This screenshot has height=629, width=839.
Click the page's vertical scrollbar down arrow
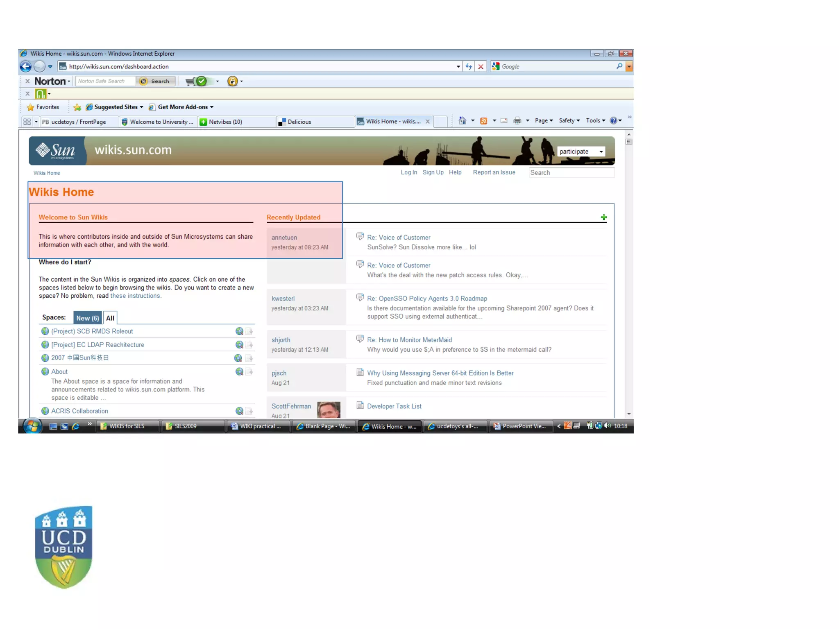click(629, 414)
